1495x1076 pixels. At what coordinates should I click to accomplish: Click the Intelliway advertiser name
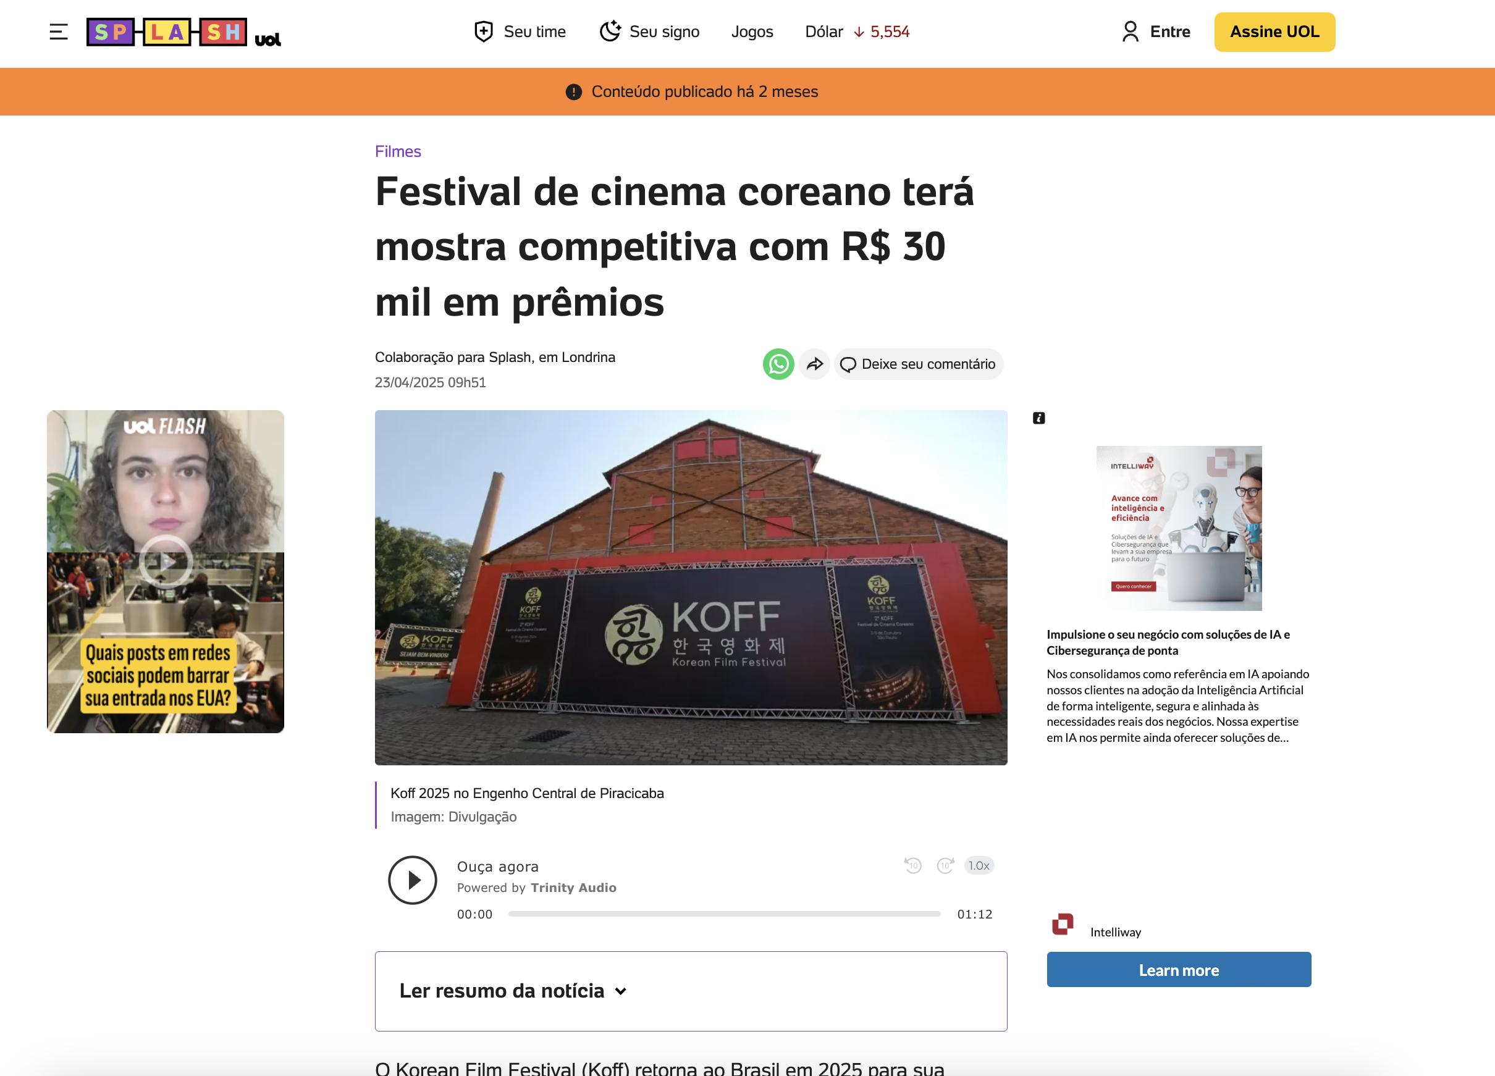point(1115,931)
